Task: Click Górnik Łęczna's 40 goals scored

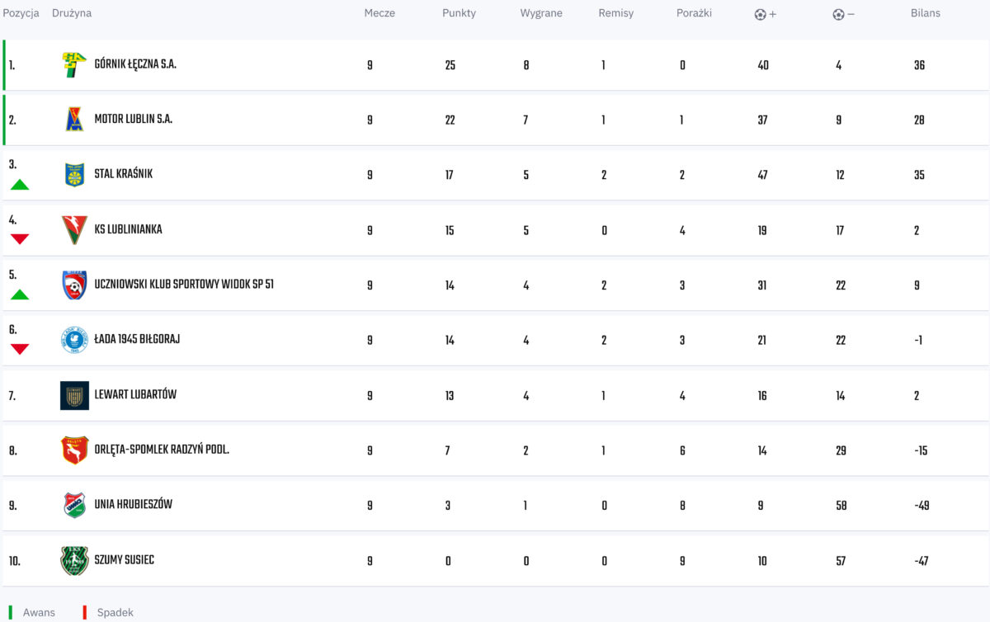Action: [x=762, y=65]
